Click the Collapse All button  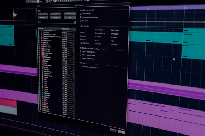click(56, 17)
